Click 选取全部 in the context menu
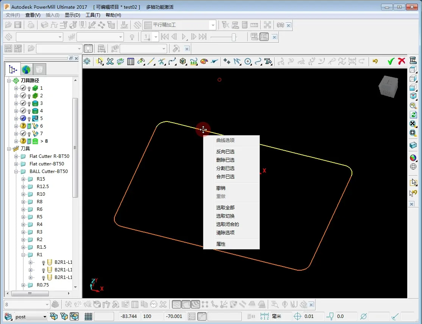Viewport: 422px width, 324px height. pyautogui.click(x=225, y=208)
